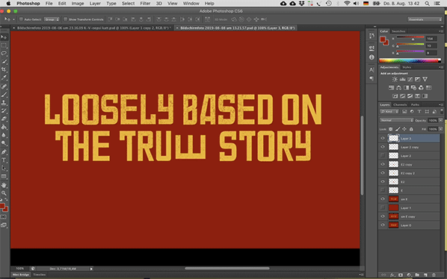Click the color spectrum ramp
Viewport: 447px width, 279px height.
[410, 60]
